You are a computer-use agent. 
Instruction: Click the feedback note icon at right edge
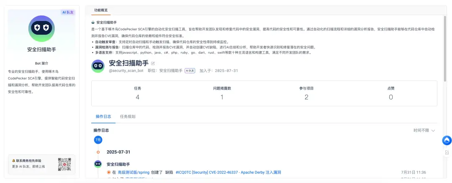coord(447,152)
